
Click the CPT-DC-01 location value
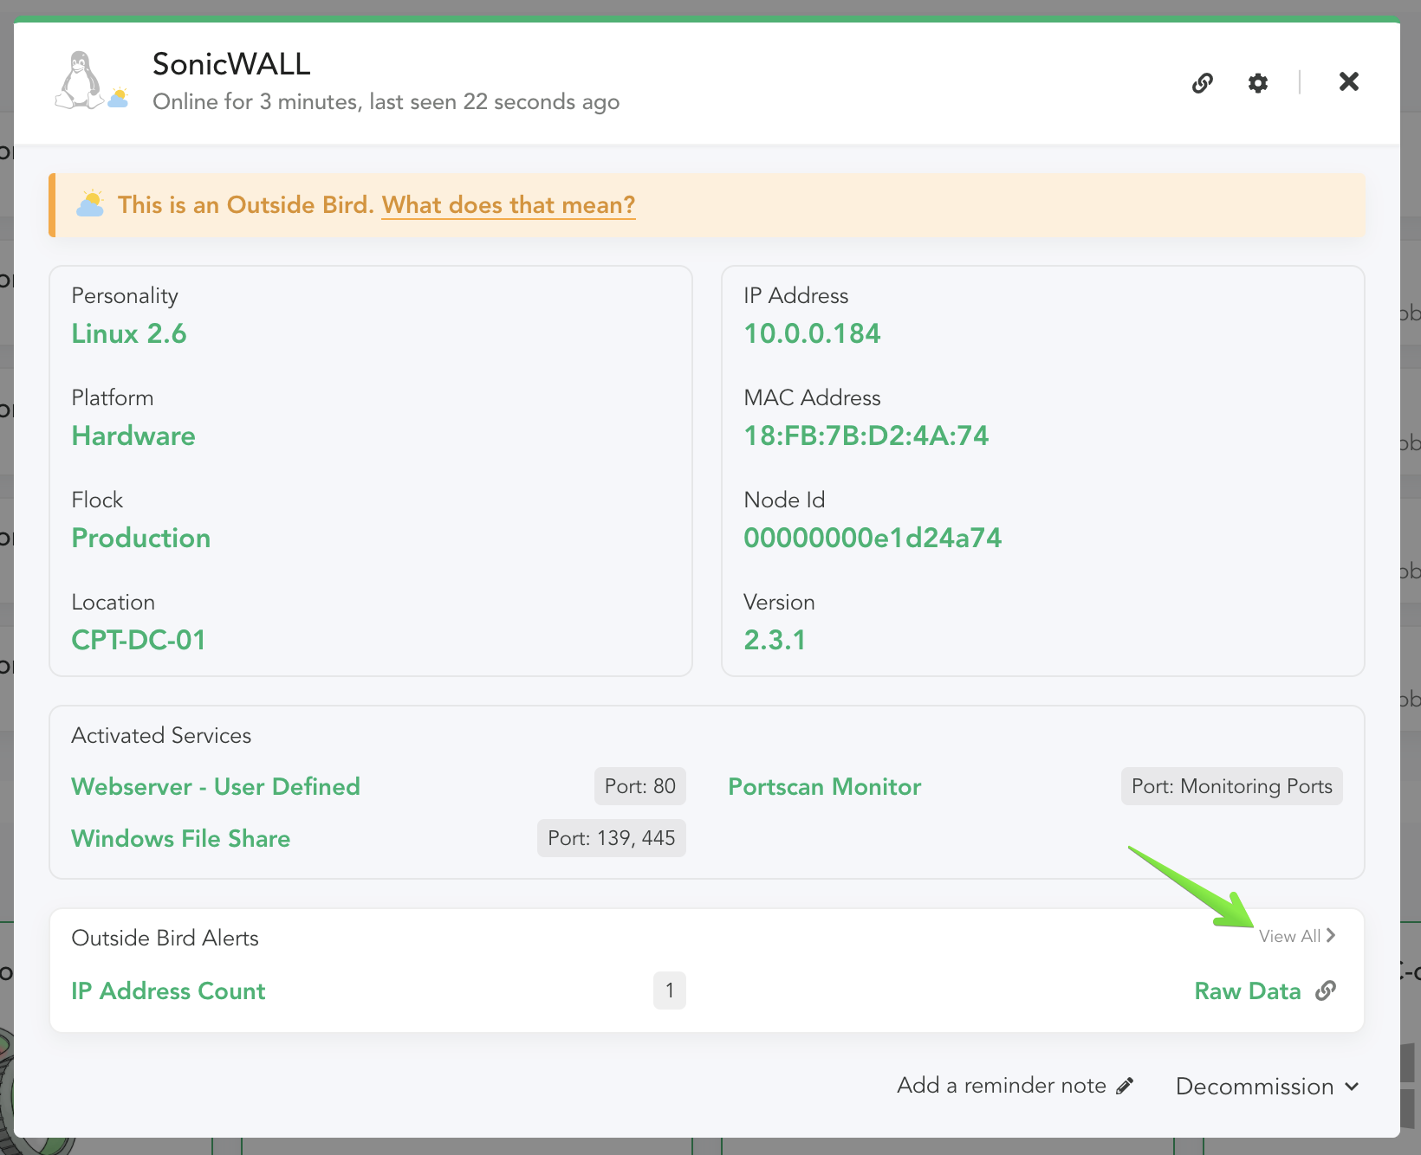139,640
